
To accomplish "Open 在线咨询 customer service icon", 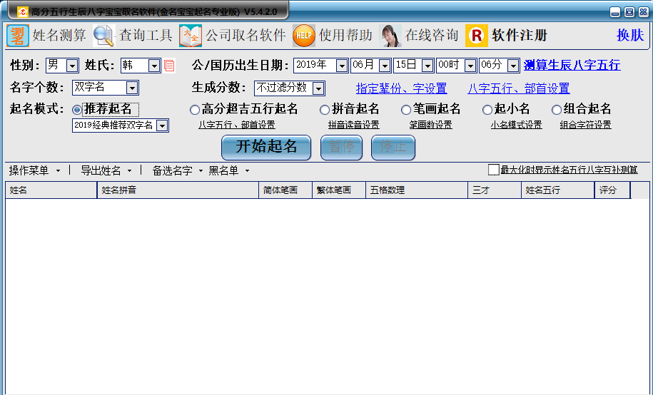I will pyautogui.click(x=390, y=36).
